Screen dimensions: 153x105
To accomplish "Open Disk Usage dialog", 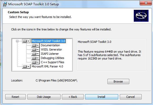I will tap(44, 97).
